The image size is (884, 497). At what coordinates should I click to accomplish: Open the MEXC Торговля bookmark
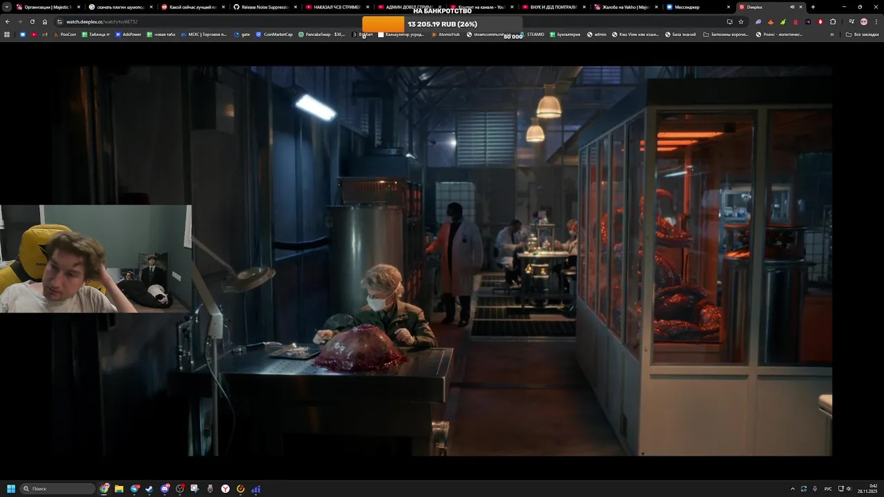[204, 34]
